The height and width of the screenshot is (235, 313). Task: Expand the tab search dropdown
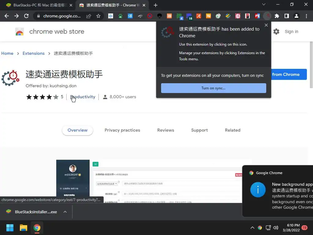point(264,4)
